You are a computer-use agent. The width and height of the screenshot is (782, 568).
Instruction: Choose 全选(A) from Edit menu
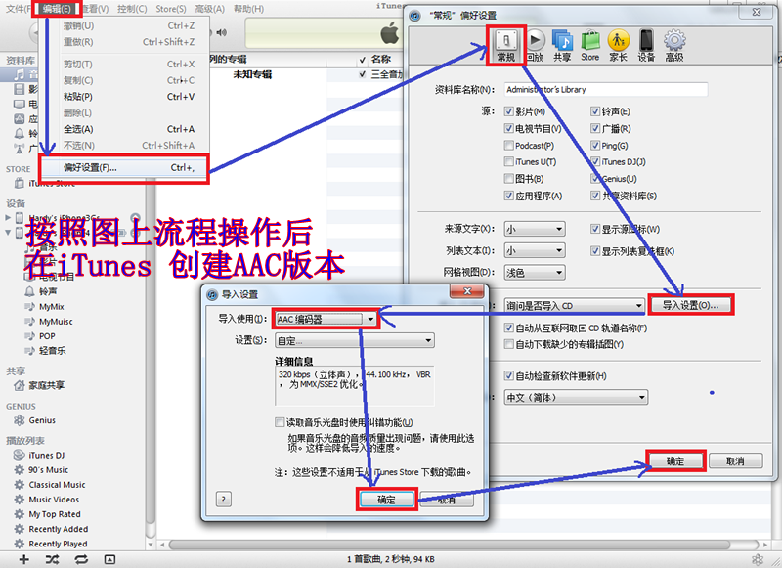point(124,129)
